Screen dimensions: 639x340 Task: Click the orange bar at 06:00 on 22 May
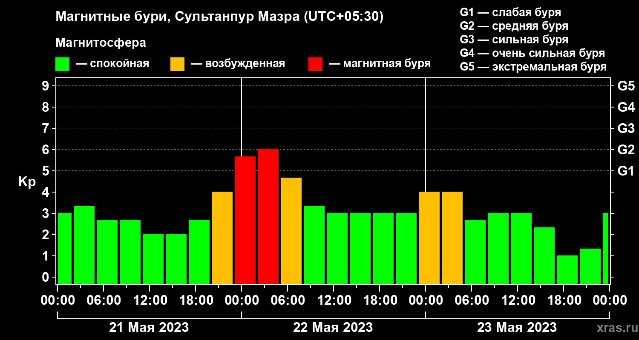291,231
